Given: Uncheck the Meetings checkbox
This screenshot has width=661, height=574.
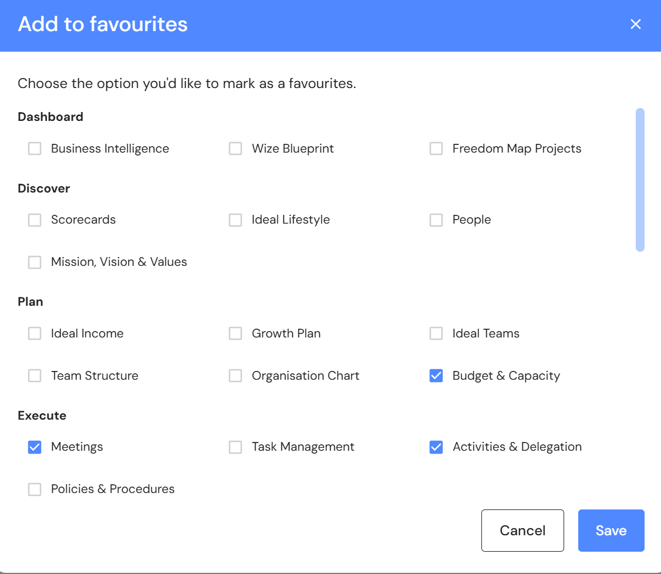Looking at the screenshot, I should tap(35, 447).
